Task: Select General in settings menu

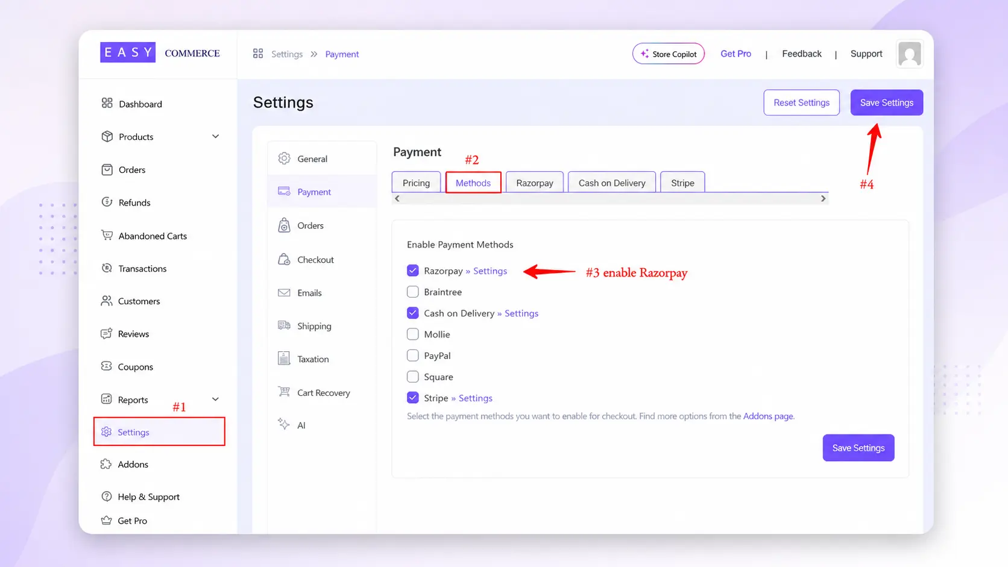Action: (322, 158)
